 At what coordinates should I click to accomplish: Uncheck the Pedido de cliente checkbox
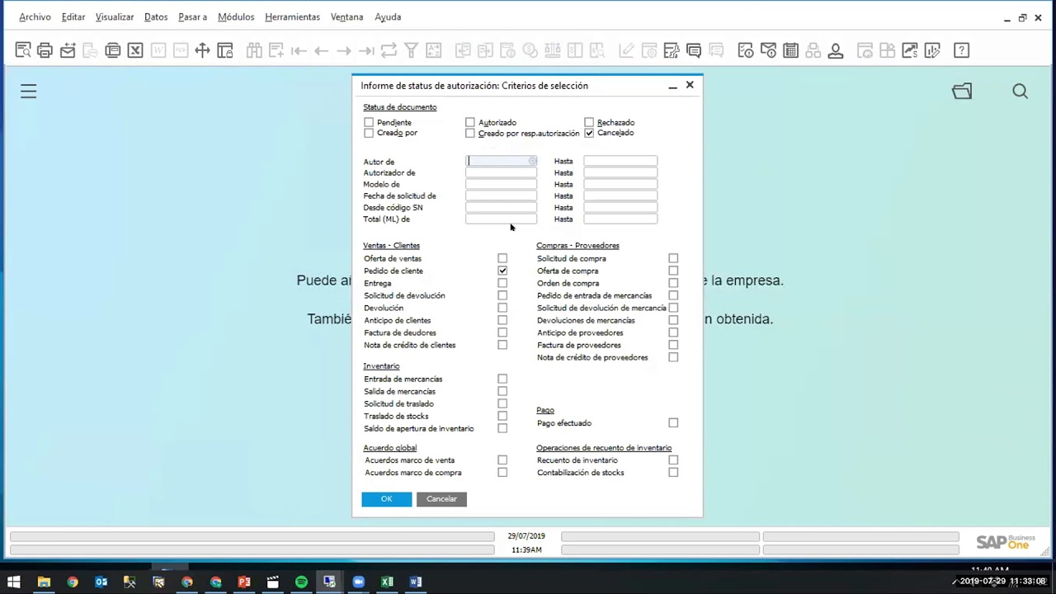pos(502,271)
